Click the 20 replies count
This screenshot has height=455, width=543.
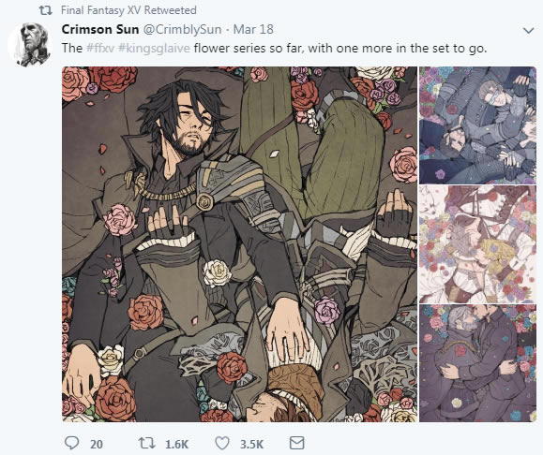point(97,444)
